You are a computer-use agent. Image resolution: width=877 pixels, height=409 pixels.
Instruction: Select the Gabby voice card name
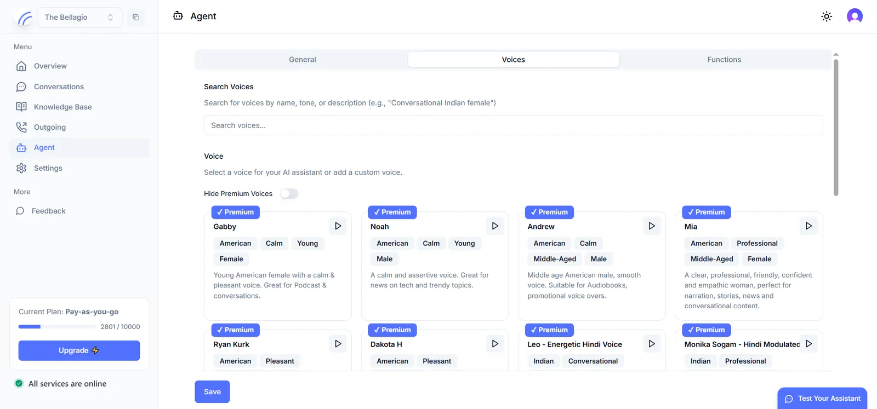225,227
